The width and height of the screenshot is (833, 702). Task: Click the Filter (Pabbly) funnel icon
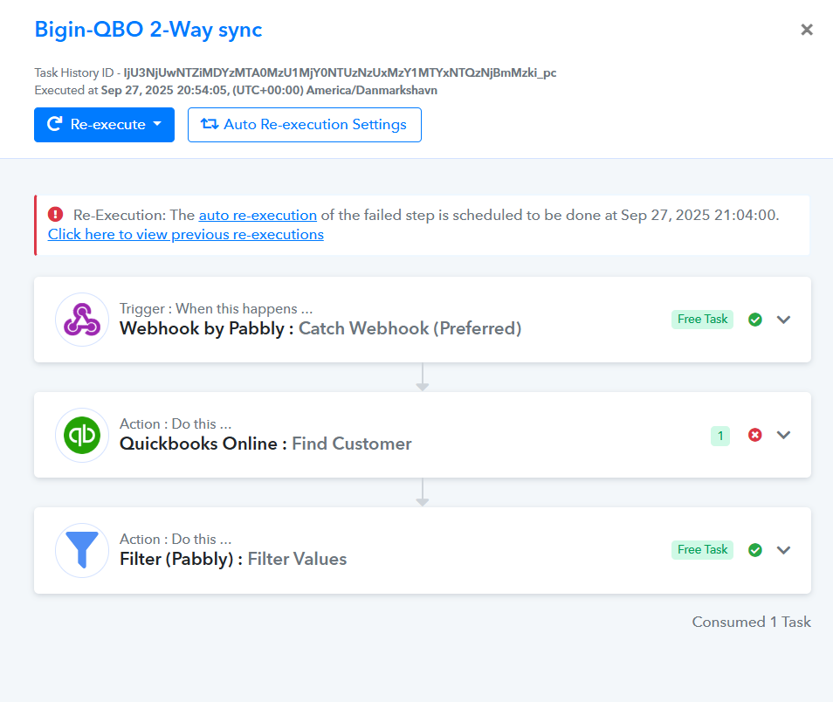(x=82, y=550)
